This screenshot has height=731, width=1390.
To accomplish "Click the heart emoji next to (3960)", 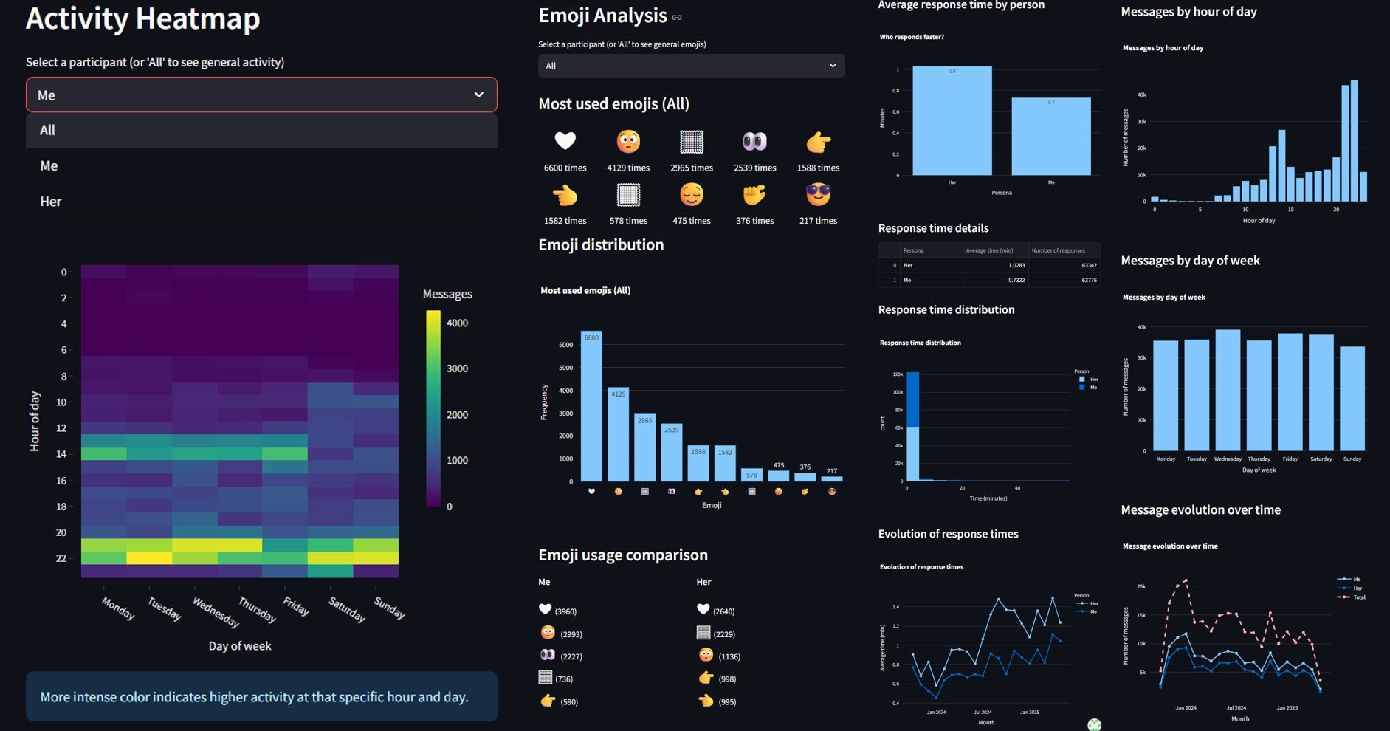I will (x=545, y=609).
